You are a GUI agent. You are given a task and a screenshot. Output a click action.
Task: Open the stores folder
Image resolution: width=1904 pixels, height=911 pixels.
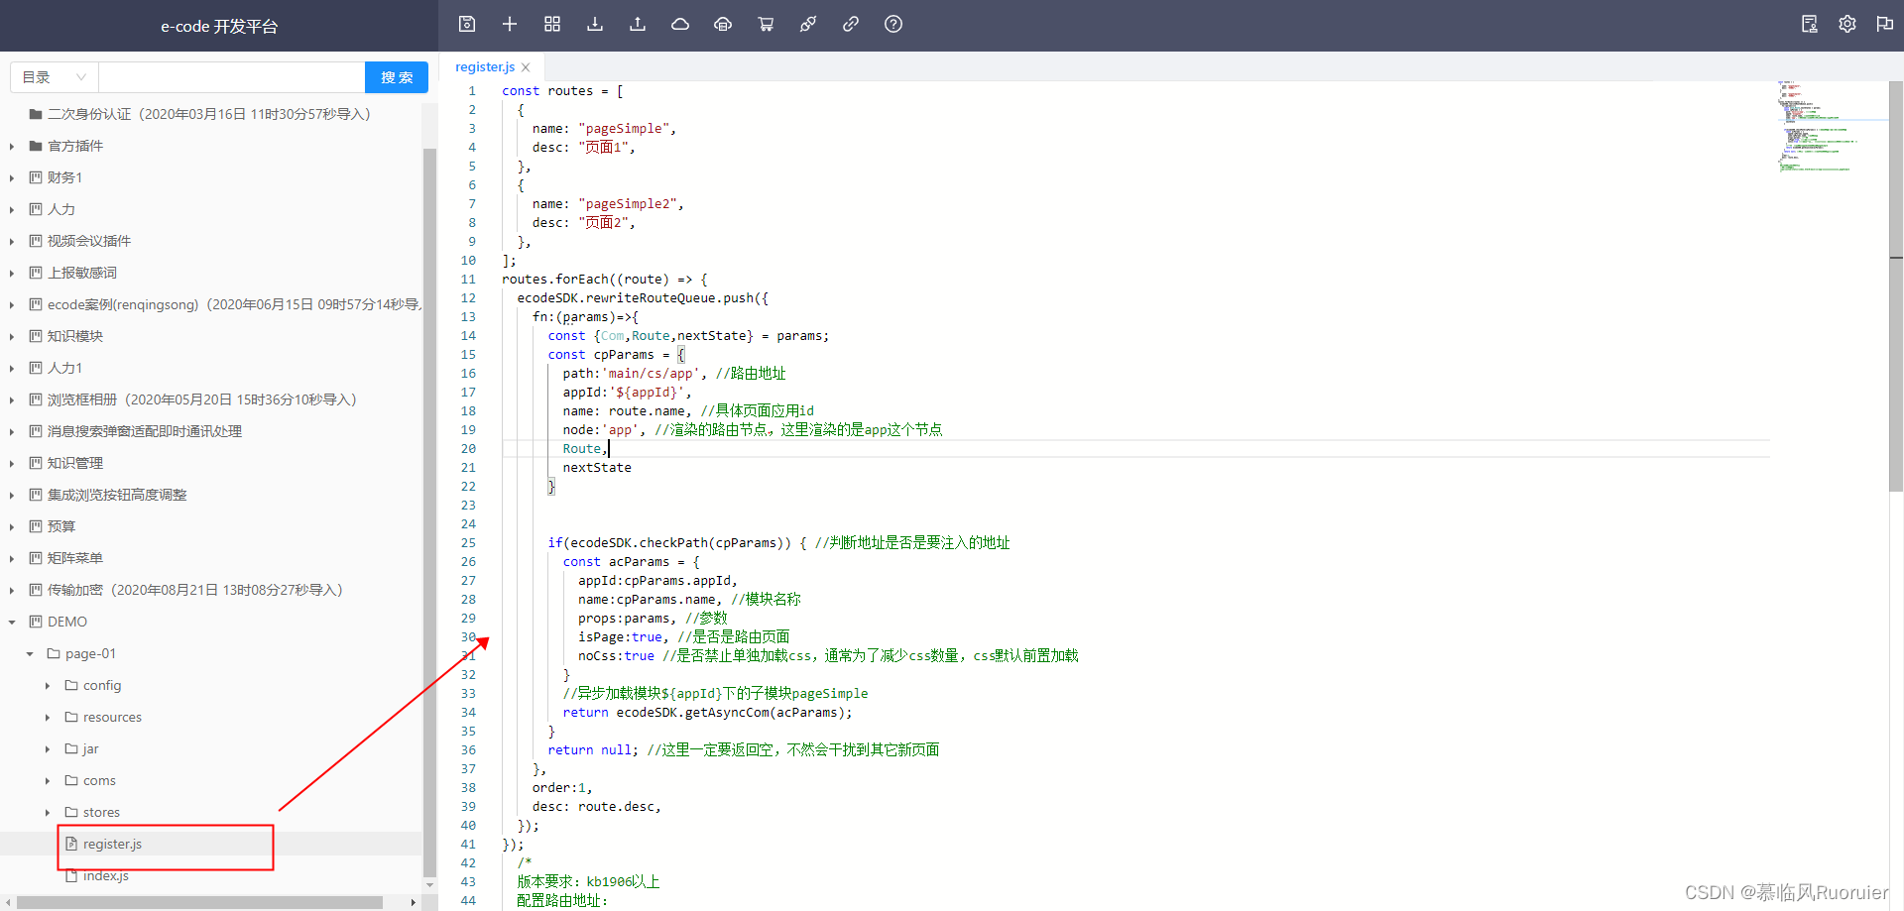point(101,812)
